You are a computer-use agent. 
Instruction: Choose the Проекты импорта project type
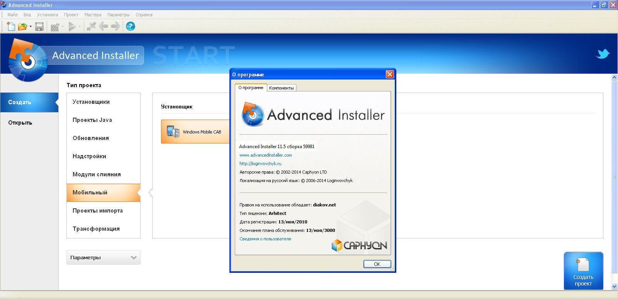pos(104,211)
